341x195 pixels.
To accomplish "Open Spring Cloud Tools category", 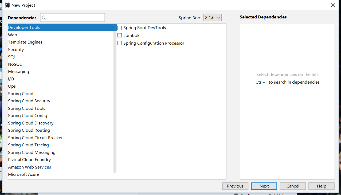I will 61,108.
